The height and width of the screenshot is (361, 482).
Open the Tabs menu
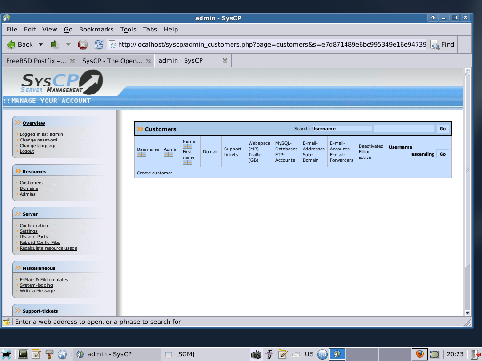pyautogui.click(x=150, y=30)
